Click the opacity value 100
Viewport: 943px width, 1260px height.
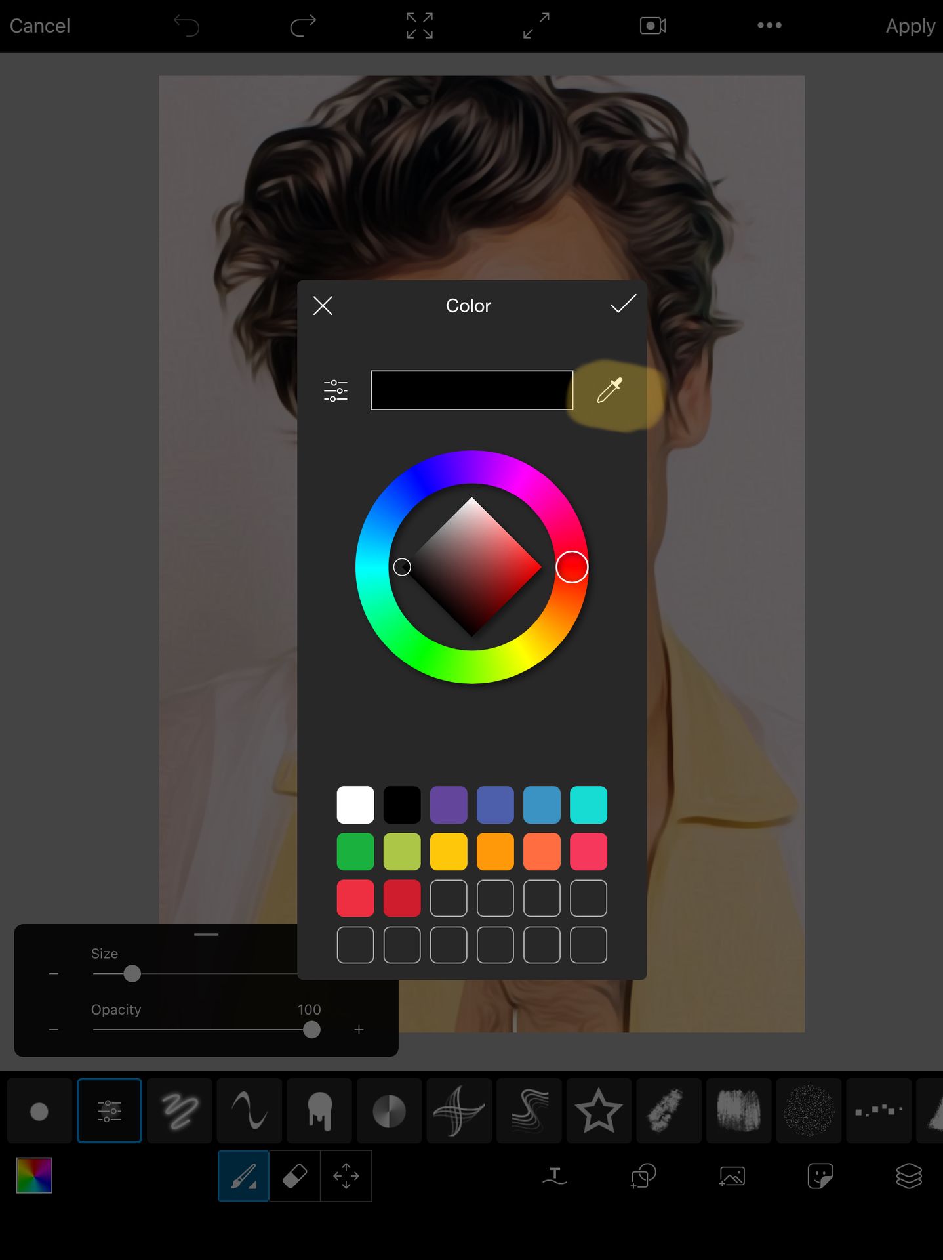pyautogui.click(x=309, y=1009)
